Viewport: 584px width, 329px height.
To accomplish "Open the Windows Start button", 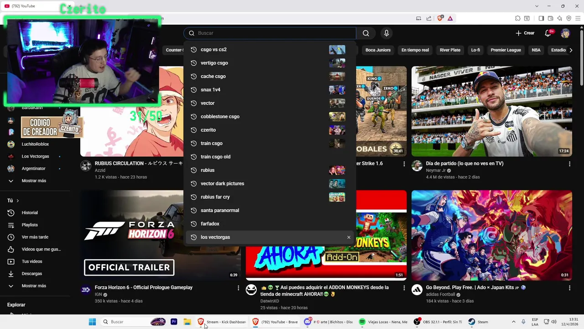I will [92, 322].
